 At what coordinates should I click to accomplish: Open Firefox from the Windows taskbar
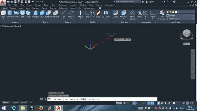(41, 108)
